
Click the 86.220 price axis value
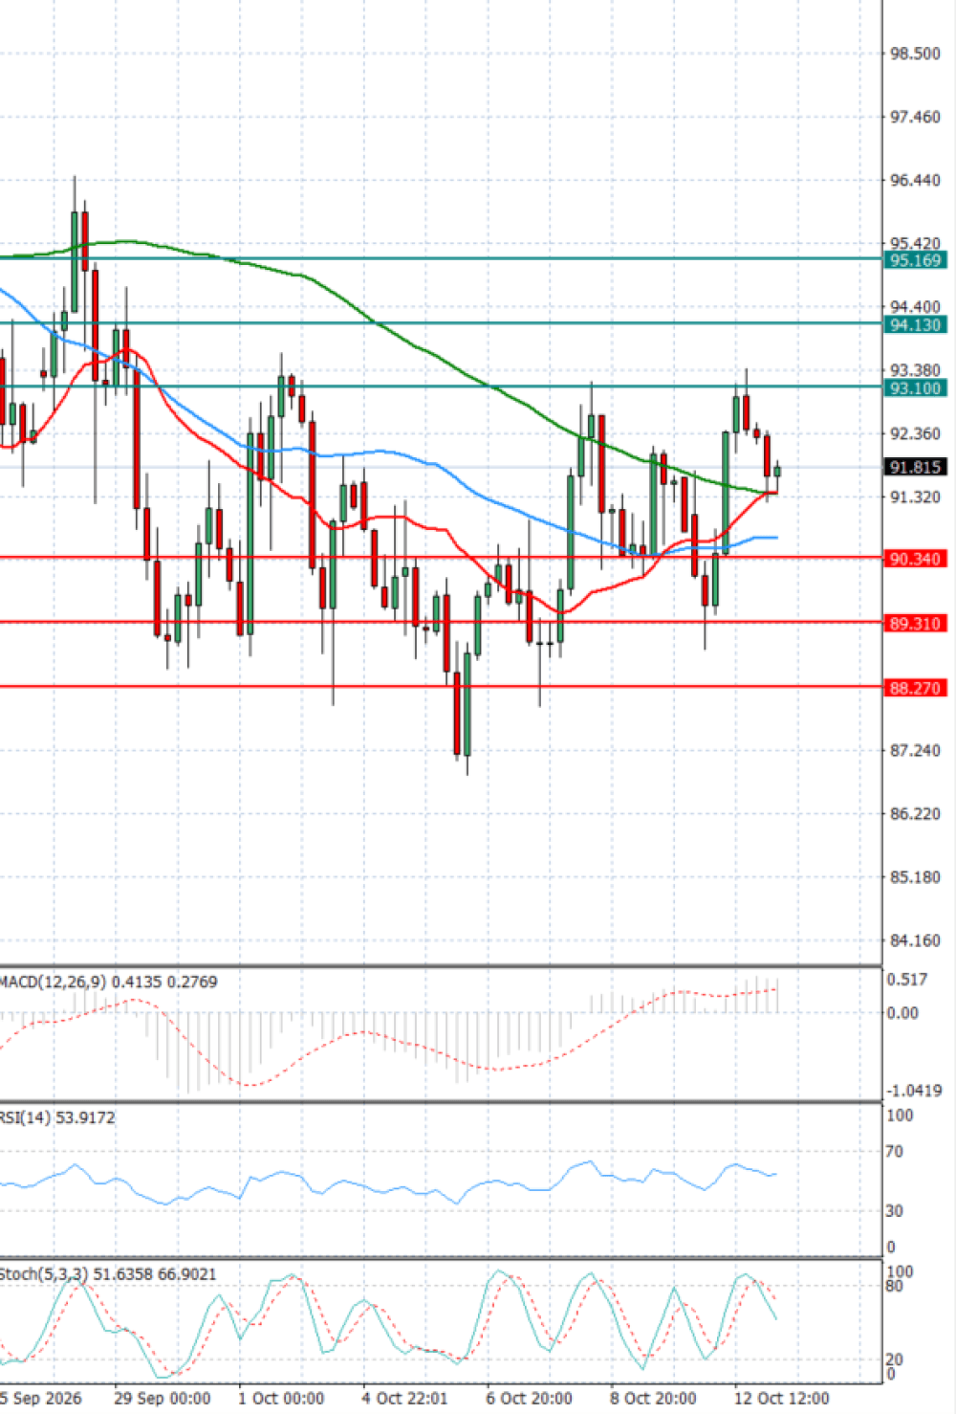pos(915,813)
